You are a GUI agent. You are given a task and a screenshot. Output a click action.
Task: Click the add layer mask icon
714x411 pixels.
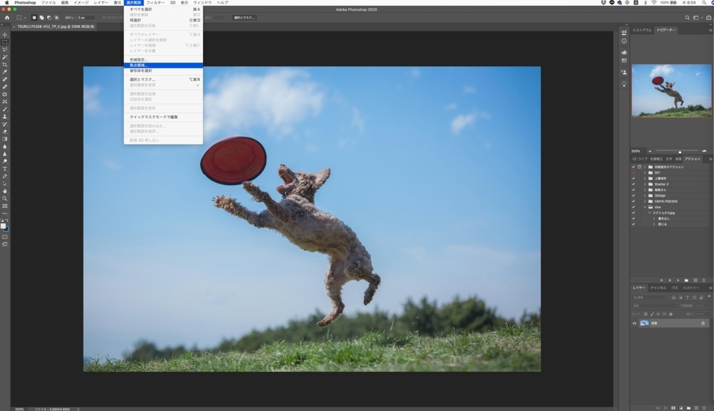click(673, 408)
